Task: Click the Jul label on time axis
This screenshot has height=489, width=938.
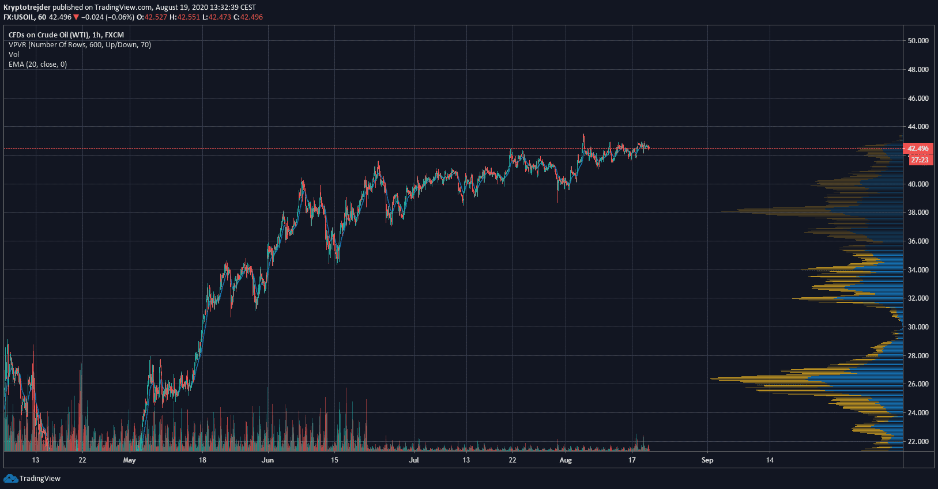Action: [413, 460]
